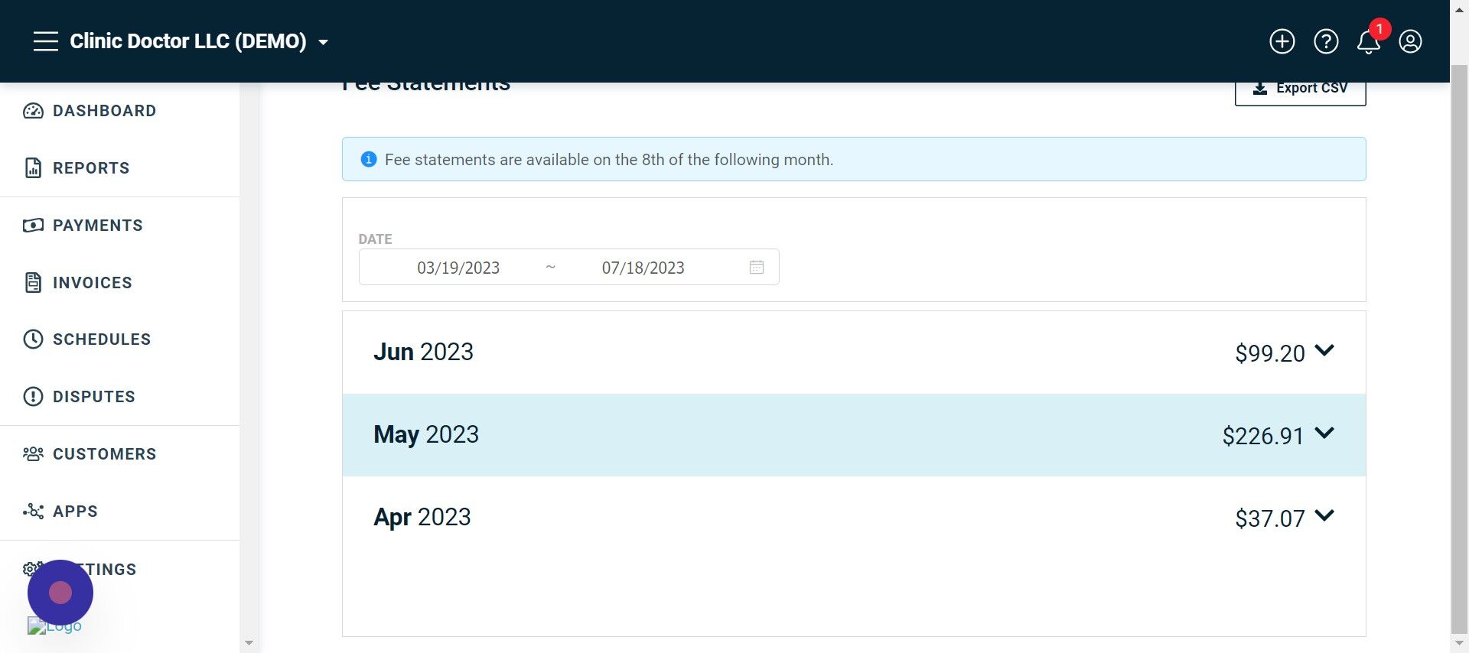Click the Payments cash icon
This screenshot has width=1469, height=653.
[33, 226]
